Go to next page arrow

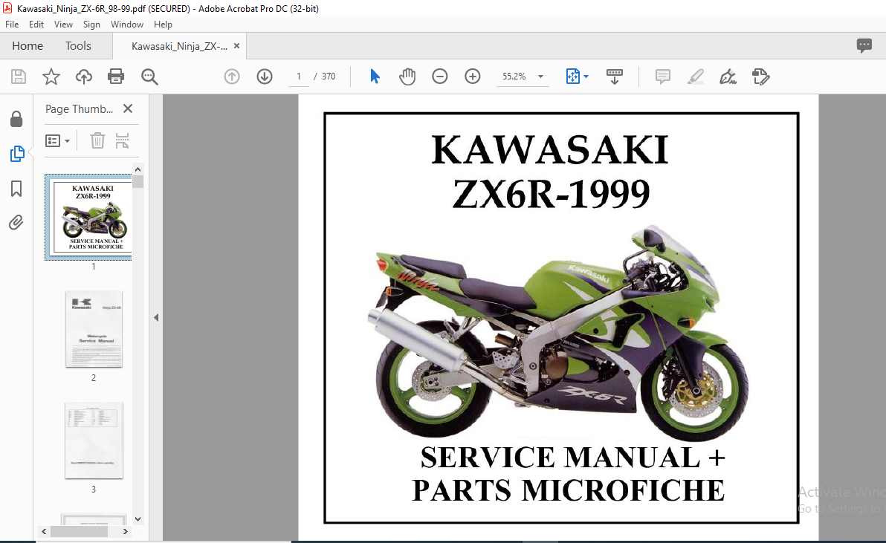pos(265,77)
